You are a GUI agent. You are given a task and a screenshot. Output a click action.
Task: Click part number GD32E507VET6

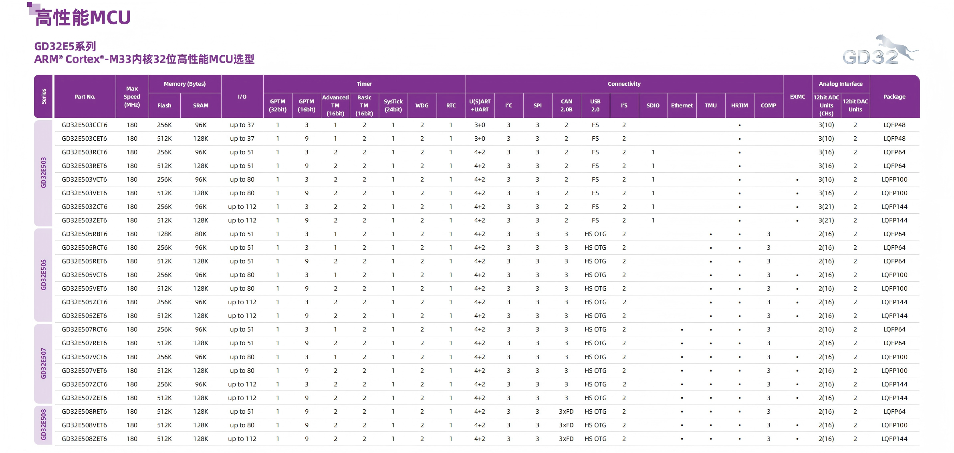click(x=85, y=371)
